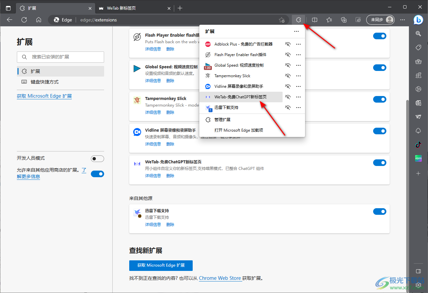Click the split screen toolbar icon
Image resolution: width=428 pixels, height=293 pixels.
point(315,20)
